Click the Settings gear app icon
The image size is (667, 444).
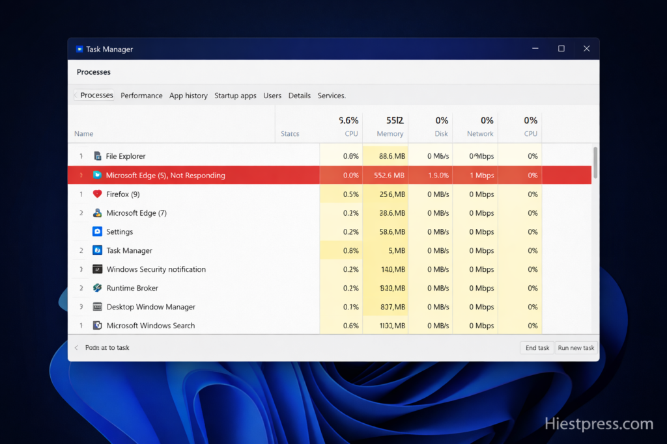98,231
